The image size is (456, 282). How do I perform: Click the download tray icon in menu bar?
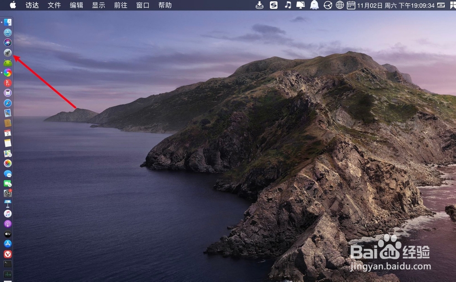(259, 5)
